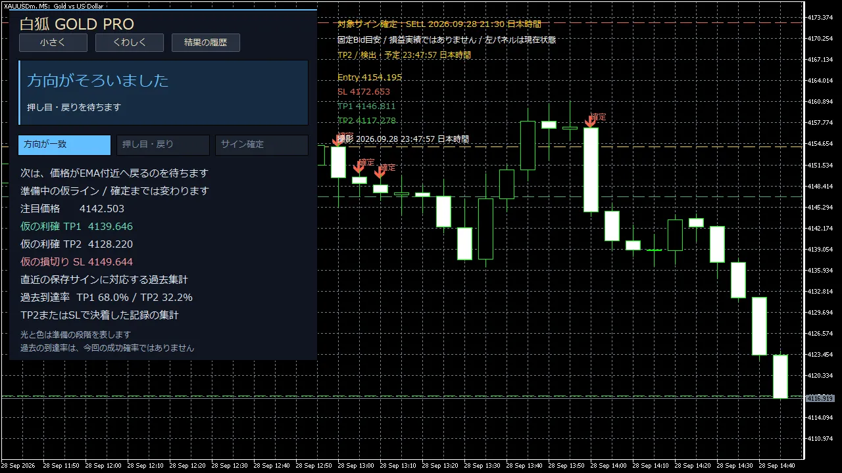Click the 固定Bid目安 notice line
Viewport: 842px width, 473px height.
pyautogui.click(x=447, y=39)
